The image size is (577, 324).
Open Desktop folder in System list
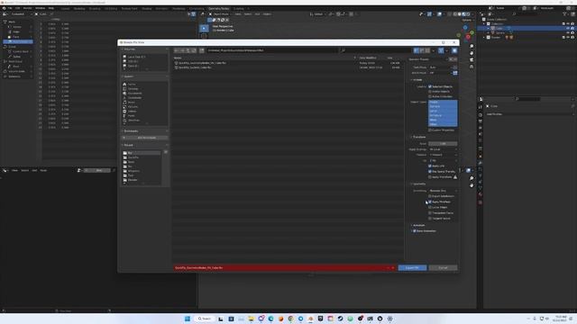(x=133, y=89)
